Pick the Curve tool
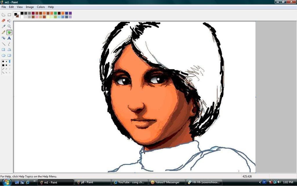The height and width of the screenshot is (186, 297). point(9,44)
